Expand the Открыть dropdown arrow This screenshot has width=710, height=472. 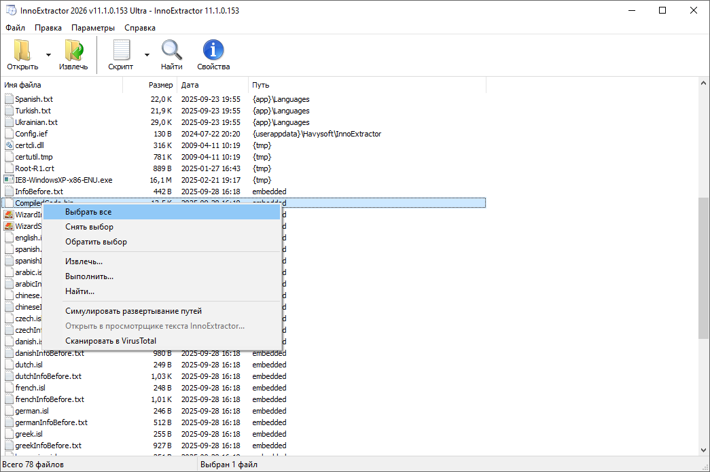(x=48, y=54)
